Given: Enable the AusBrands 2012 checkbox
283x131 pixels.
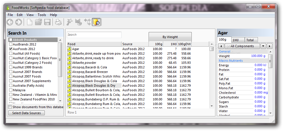Looking at the screenshot, I should [11, 44].
